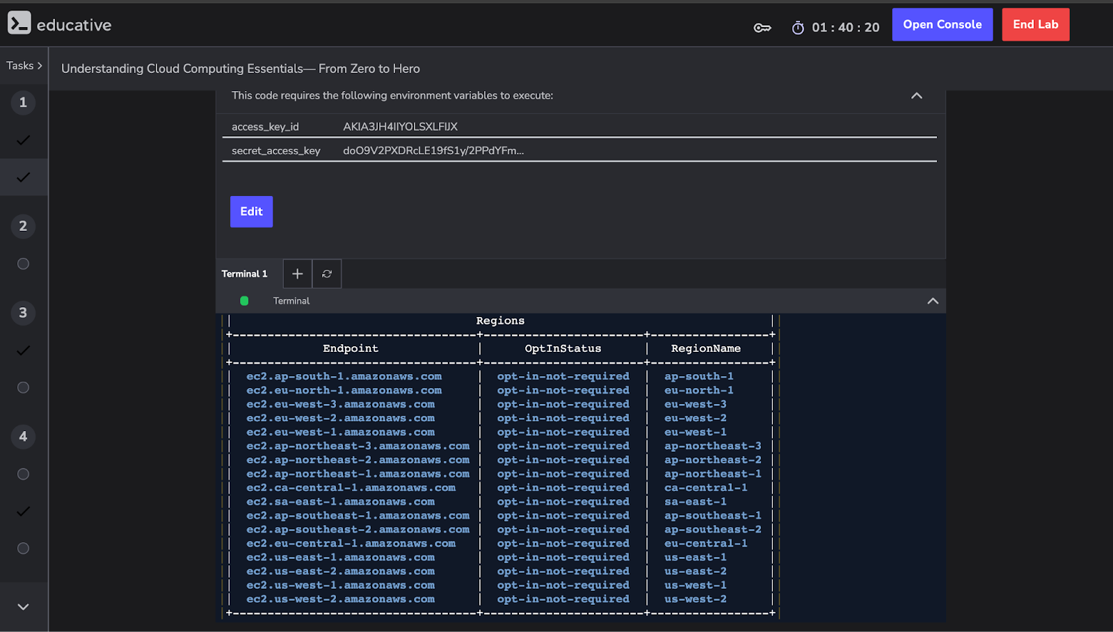Click the Endpoint column header

351,349
